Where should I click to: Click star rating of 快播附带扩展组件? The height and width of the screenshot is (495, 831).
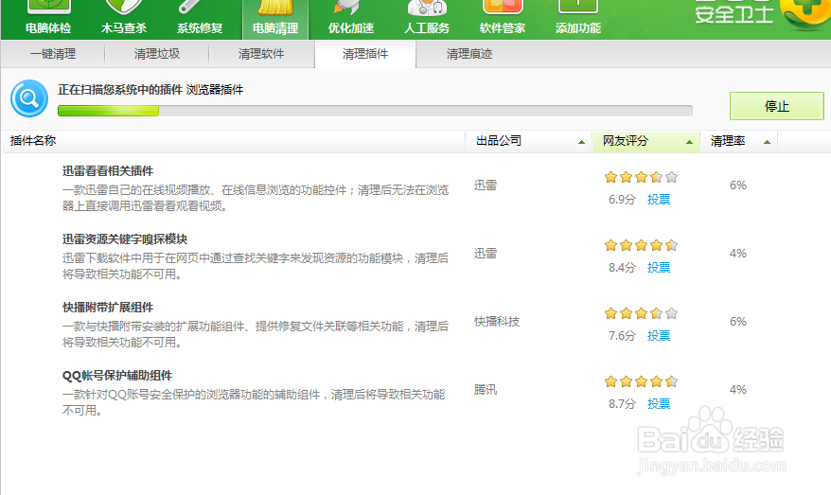point(642,313)
